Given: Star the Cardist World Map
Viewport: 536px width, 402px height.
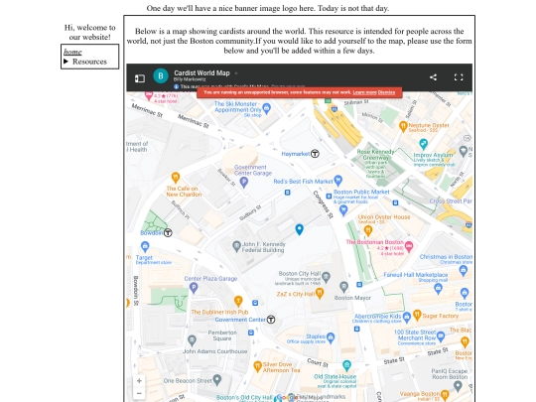Looking at the screenshot, I should coord(236,73).
